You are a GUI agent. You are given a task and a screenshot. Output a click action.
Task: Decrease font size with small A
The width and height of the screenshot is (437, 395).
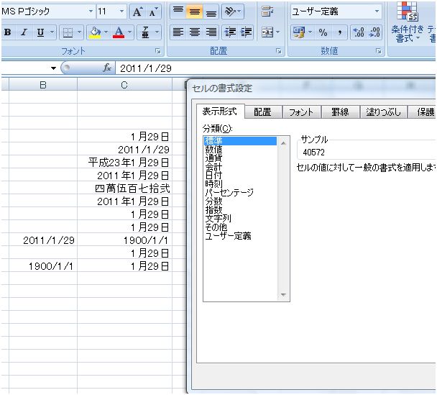pos(154,12)
